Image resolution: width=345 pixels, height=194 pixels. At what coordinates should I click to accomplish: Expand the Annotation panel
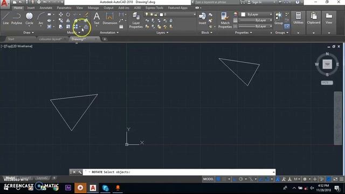tap(109, 32)
